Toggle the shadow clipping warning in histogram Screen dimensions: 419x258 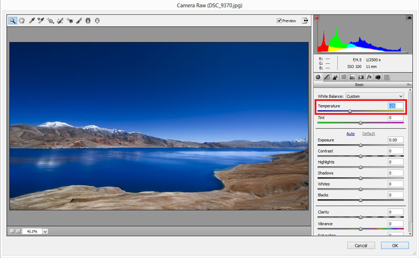[316, 18]
